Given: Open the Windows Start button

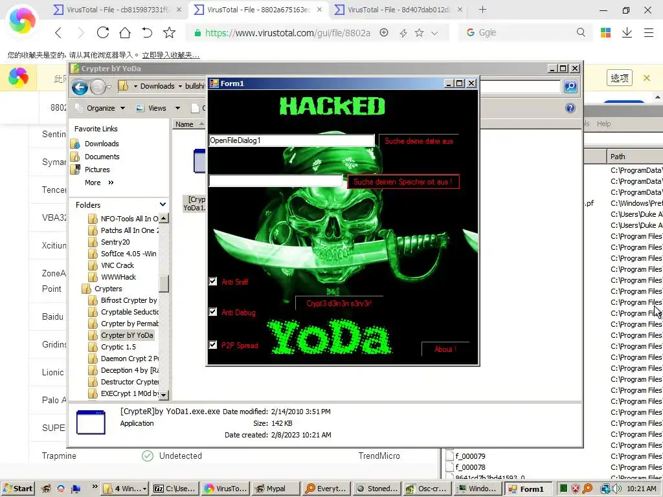Looking at the screenshot, I should pyautogui.click(x=17, y=489).
